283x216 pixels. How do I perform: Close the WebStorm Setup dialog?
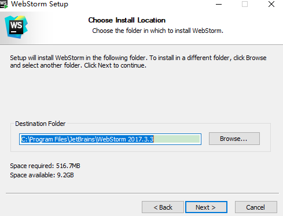tap(271, 4)
